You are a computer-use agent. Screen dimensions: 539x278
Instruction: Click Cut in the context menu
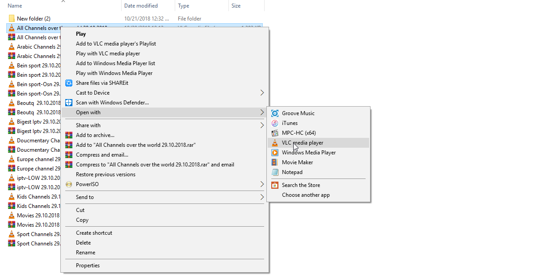pos(80,210)
